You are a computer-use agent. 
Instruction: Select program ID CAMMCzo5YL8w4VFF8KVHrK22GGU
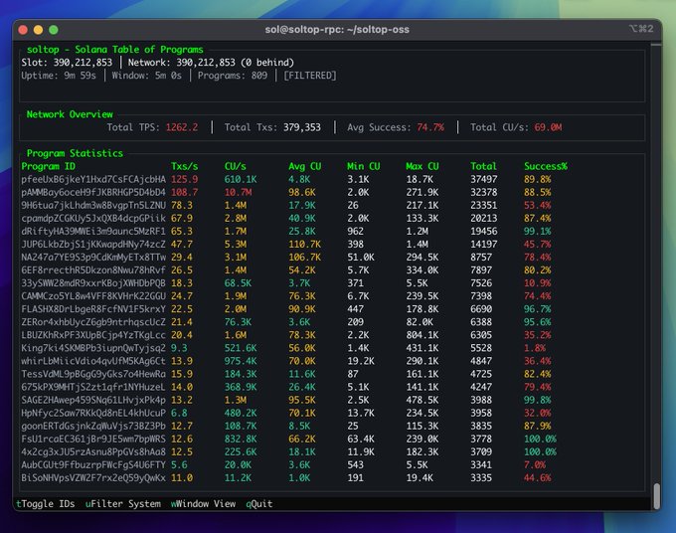[x=93, y=296]
